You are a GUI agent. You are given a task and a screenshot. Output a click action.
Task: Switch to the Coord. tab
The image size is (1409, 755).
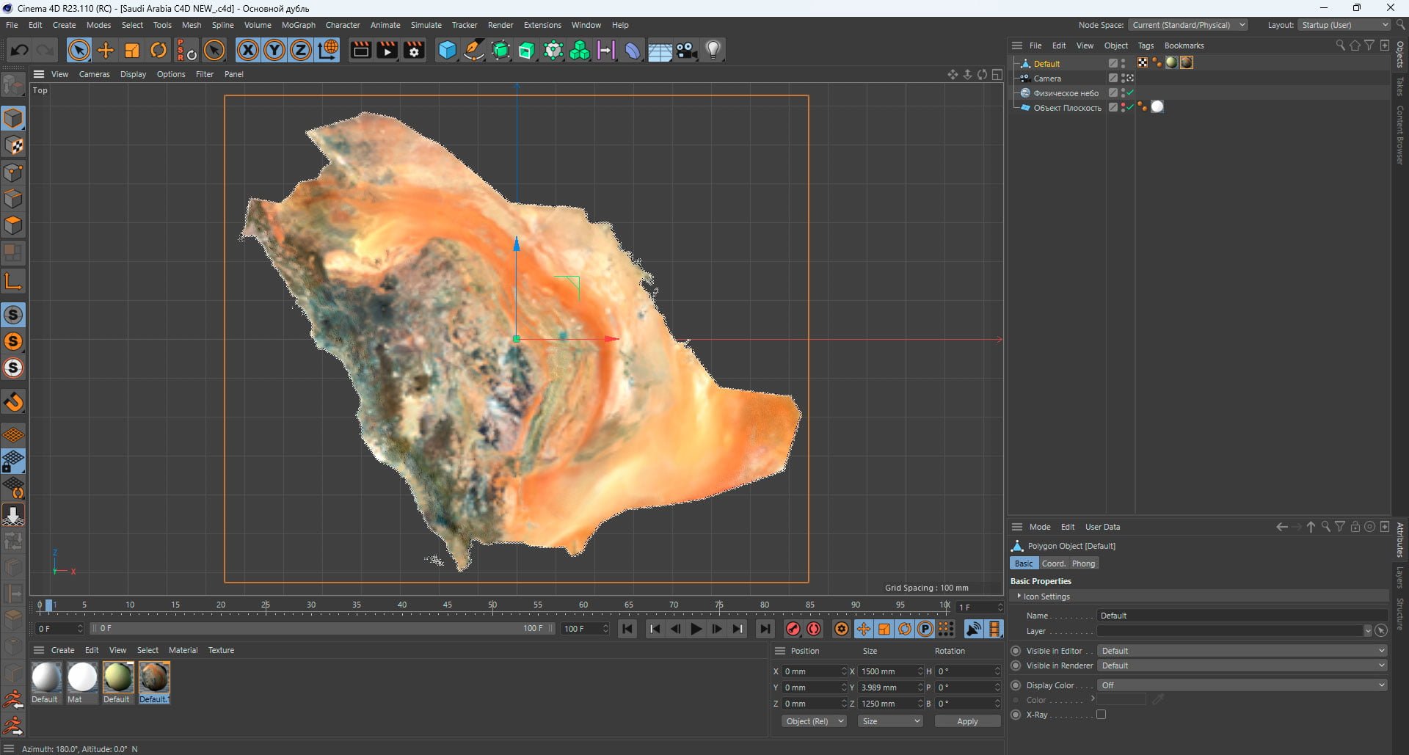(x=1053, y=563)
